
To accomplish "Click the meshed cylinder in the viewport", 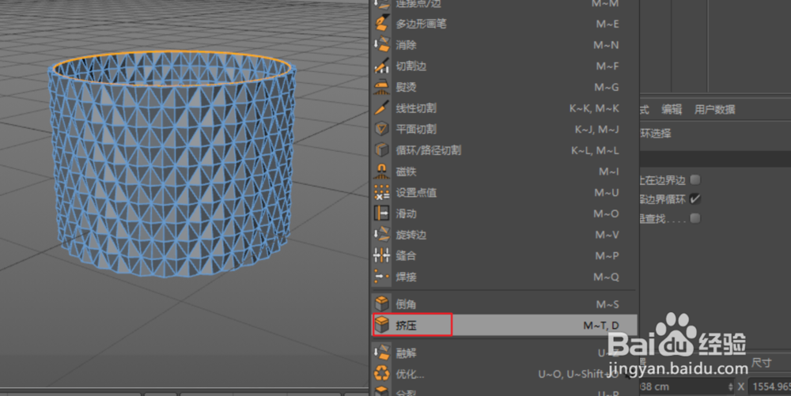I will point(172,164).
